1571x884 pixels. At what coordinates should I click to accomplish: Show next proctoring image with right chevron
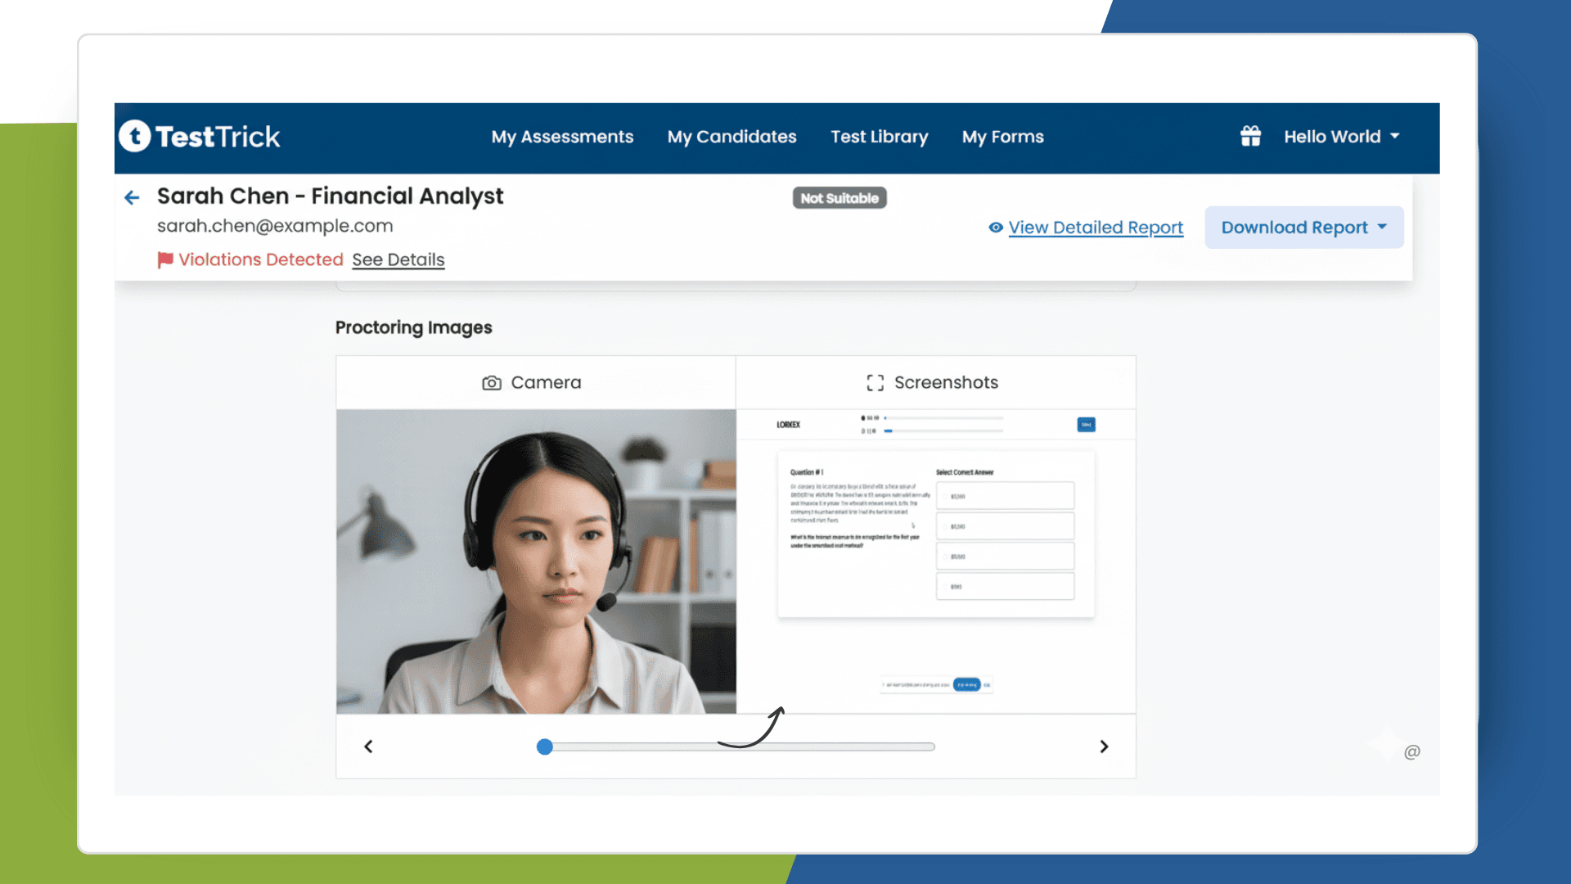1104,746
